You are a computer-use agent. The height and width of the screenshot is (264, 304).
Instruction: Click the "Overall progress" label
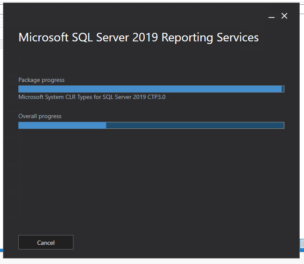click(x=40, y=116)
